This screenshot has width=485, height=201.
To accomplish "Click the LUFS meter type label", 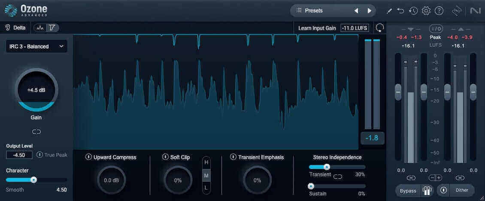I will click(x=435, y=45).
